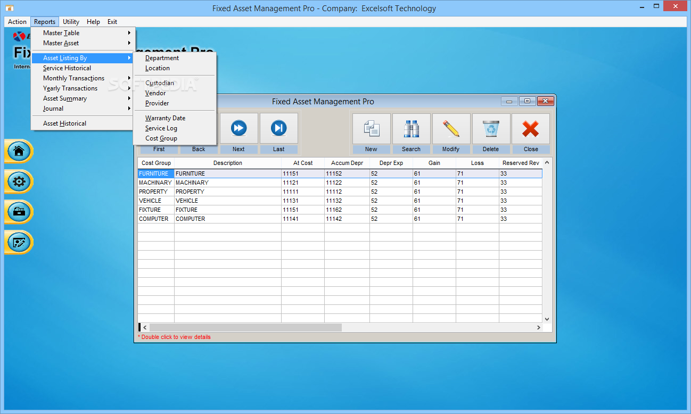Expand Asset Summary submenu

tap(83, 98)
